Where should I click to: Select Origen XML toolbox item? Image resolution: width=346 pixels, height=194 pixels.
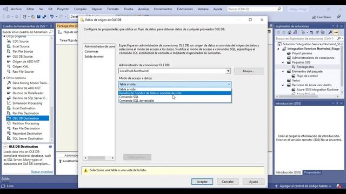point(21,67)
